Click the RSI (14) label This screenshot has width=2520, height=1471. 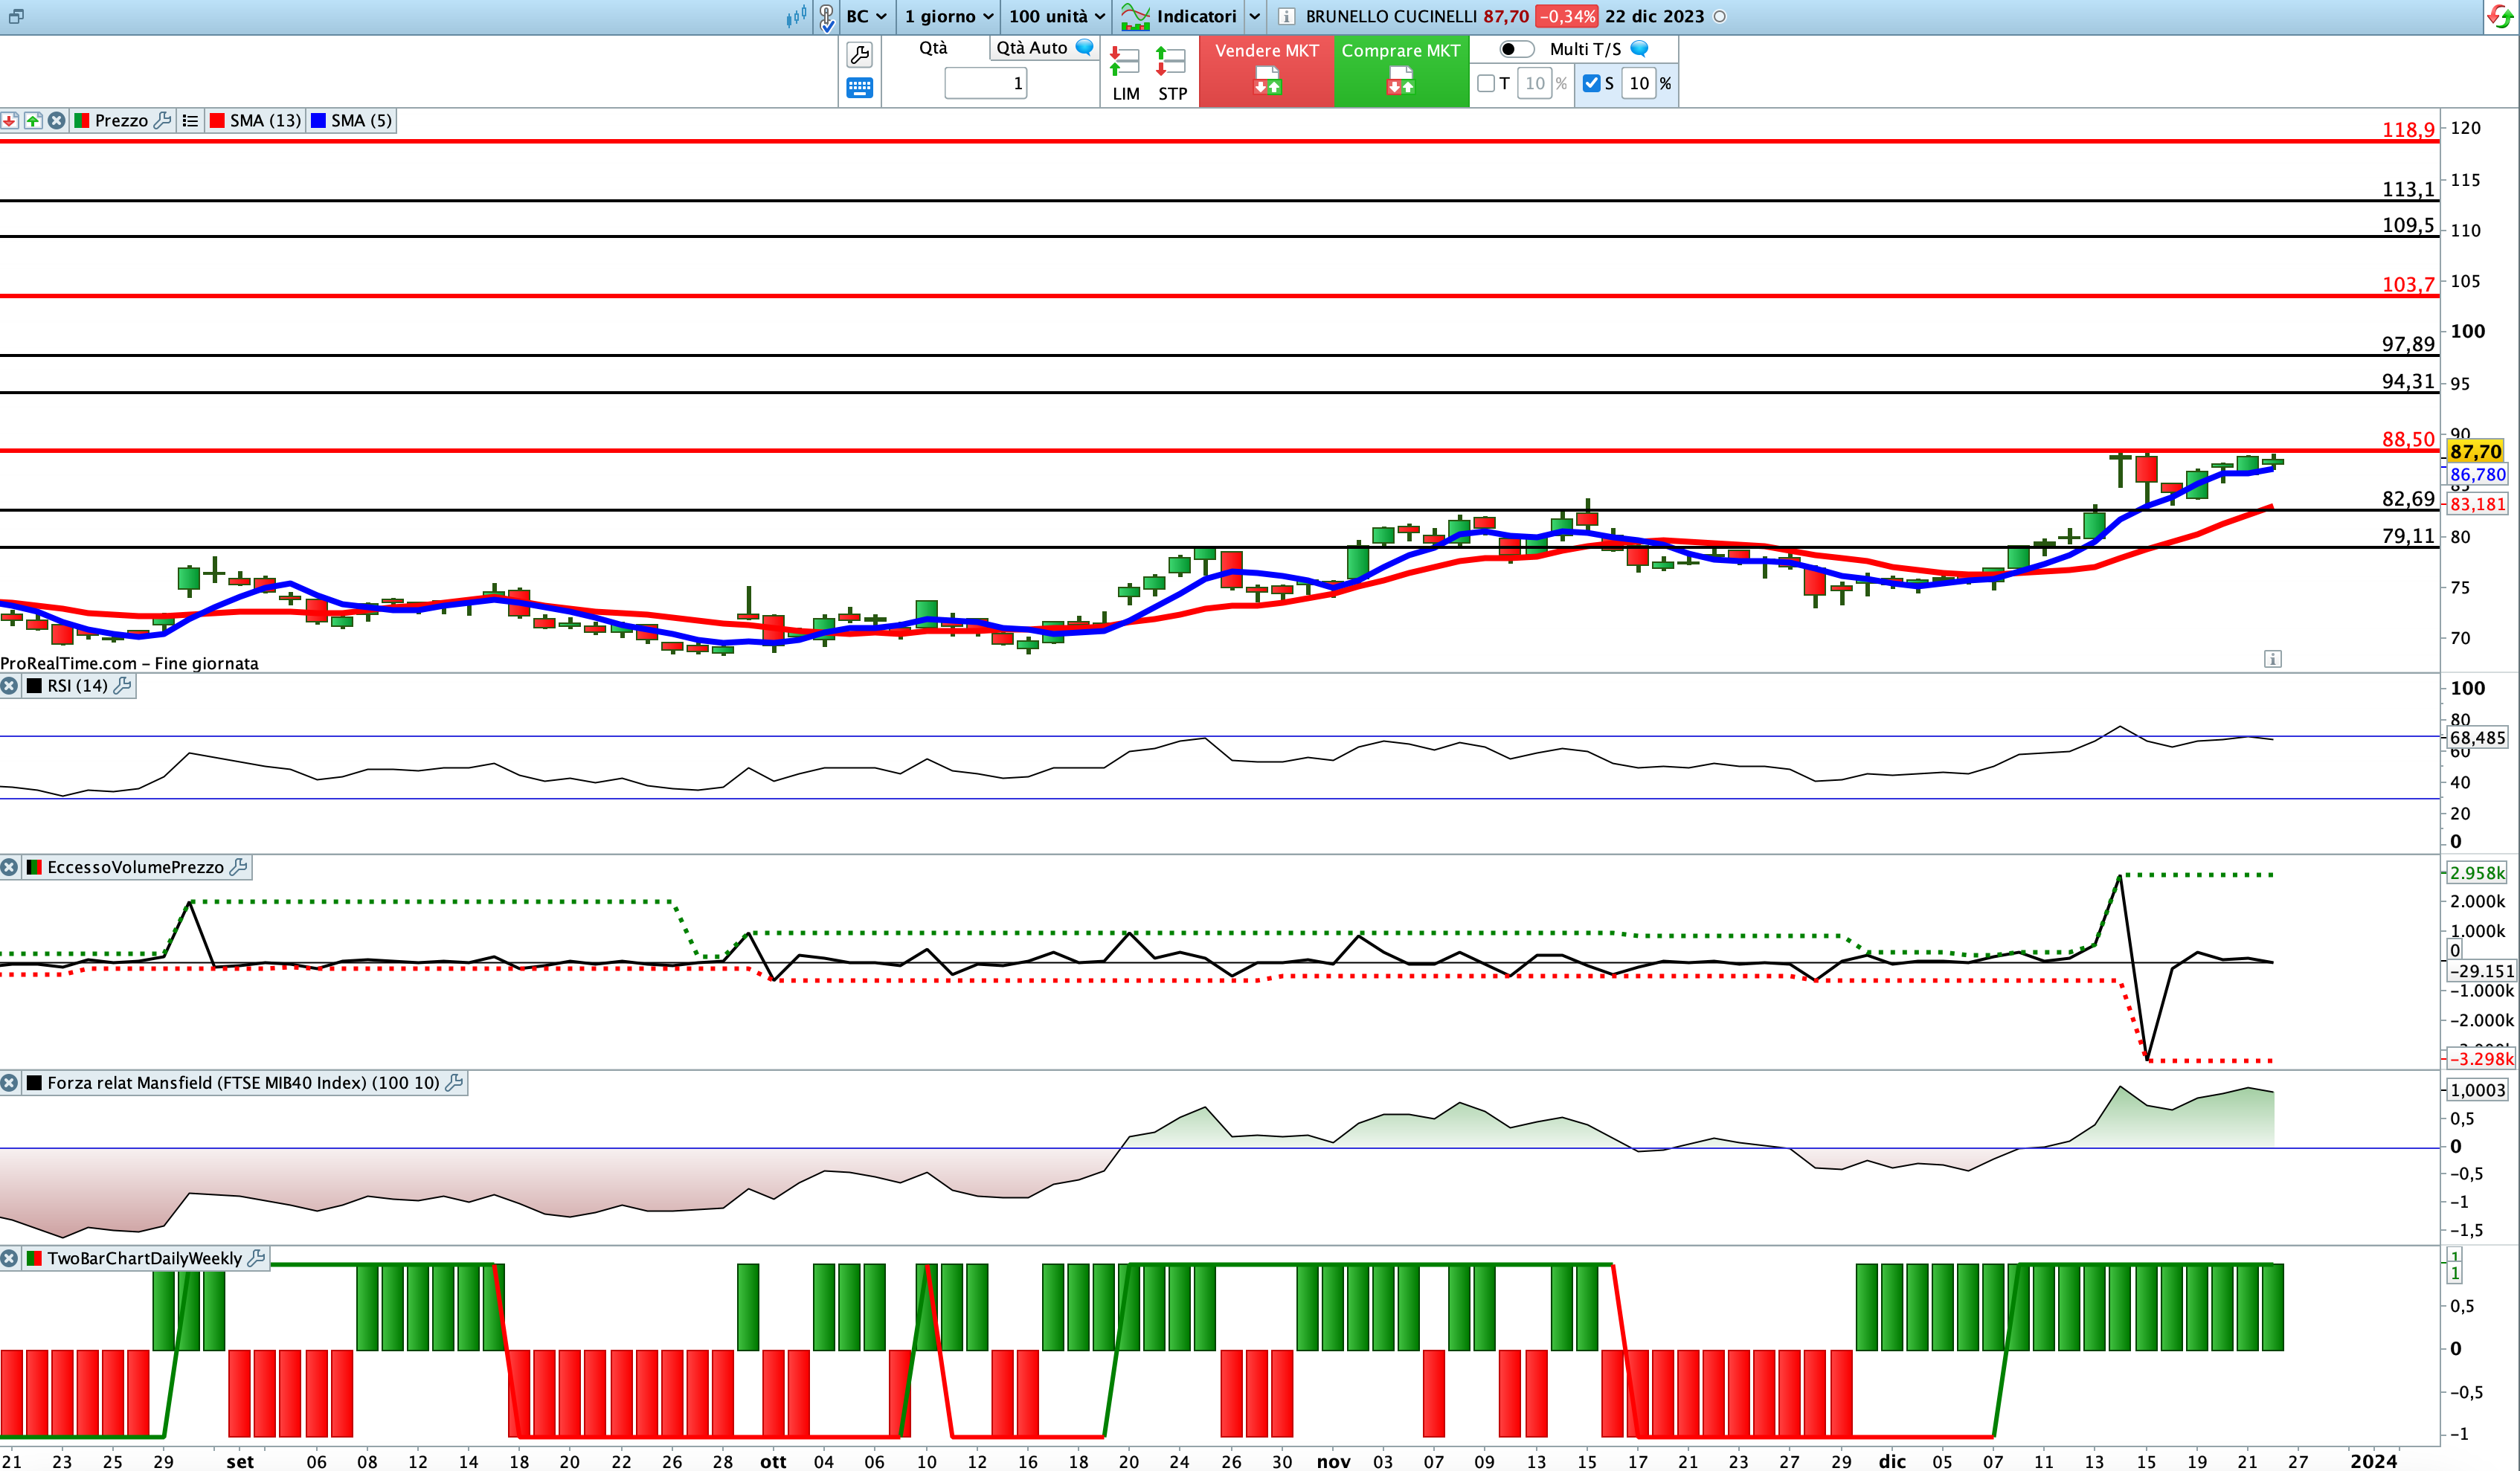tap(77, 685)
